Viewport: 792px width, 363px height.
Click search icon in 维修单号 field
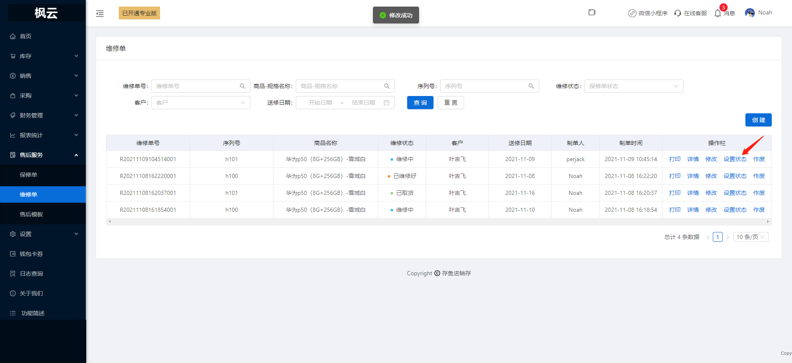point(243,86)
